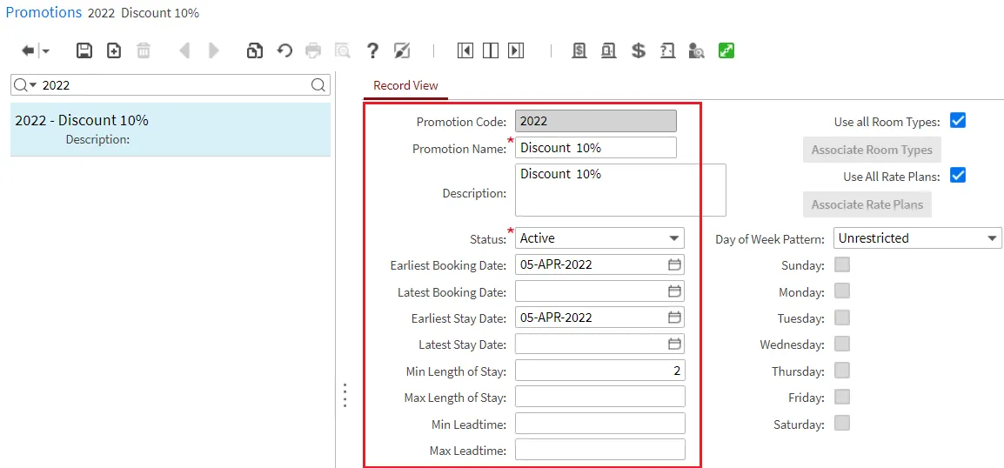This screenshot has height=468, width=1004.
Task: Collapse panel left with split-left icon
Action: coord(465,50)
